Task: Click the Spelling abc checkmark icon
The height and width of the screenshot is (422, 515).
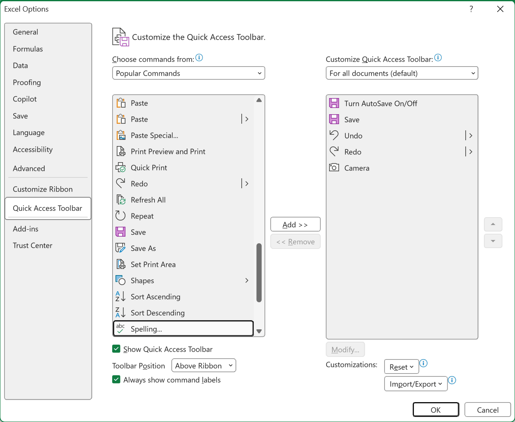Action: 120,329
